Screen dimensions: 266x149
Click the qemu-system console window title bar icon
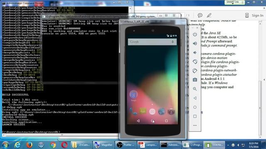click(44, 17)
